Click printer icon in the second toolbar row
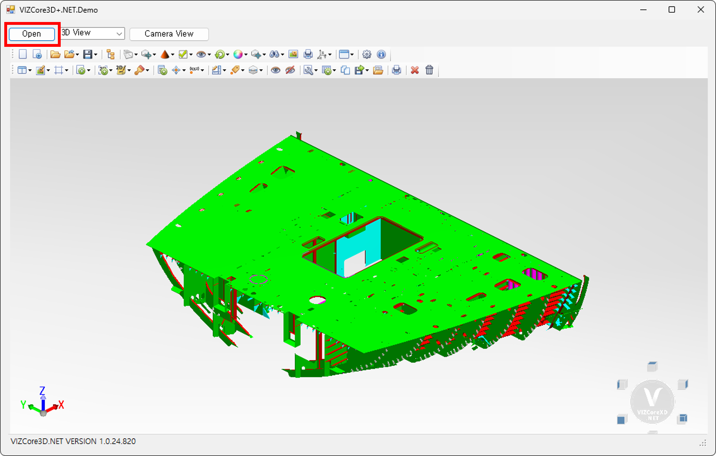 [x=397, y=70]
